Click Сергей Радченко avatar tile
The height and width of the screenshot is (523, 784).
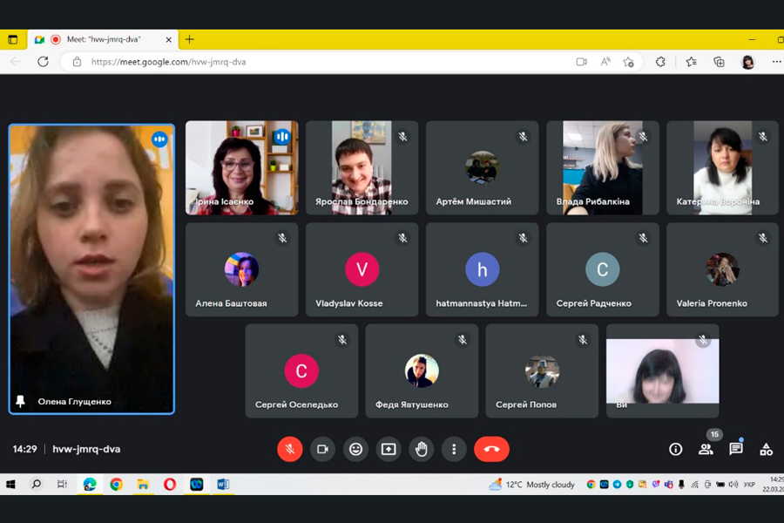click(x=603, y=269)
